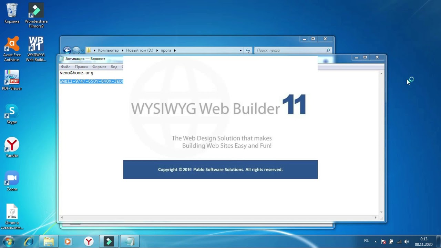441x248 pixels.
Task: Maximize the Notepad window
Action: pyautogui.click(x=365, y=58)
